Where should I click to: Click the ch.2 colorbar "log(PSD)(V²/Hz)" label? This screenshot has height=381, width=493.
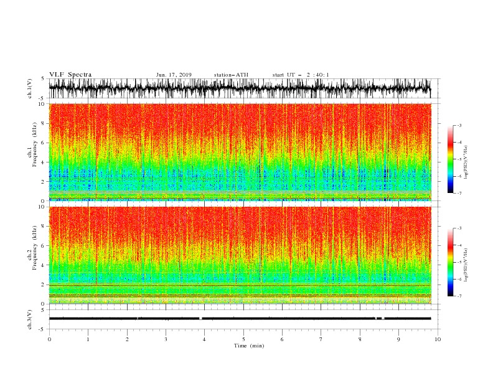(466, 265)
